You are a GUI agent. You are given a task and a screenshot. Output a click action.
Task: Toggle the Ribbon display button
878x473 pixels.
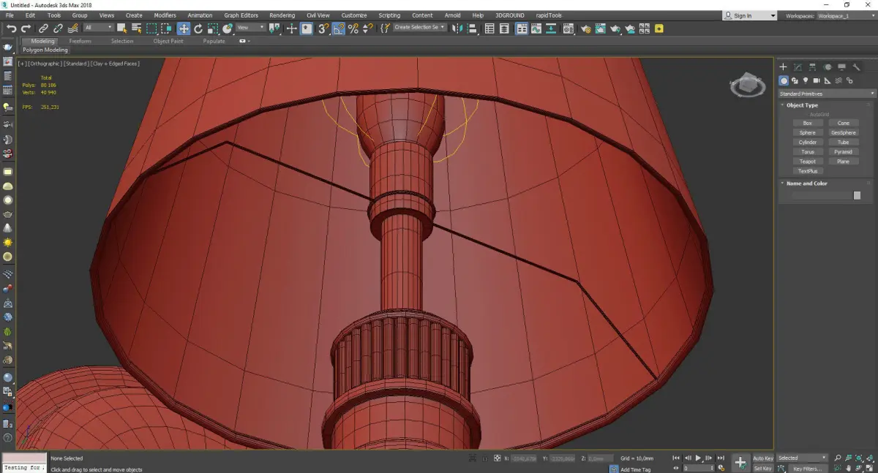(522, 29)
